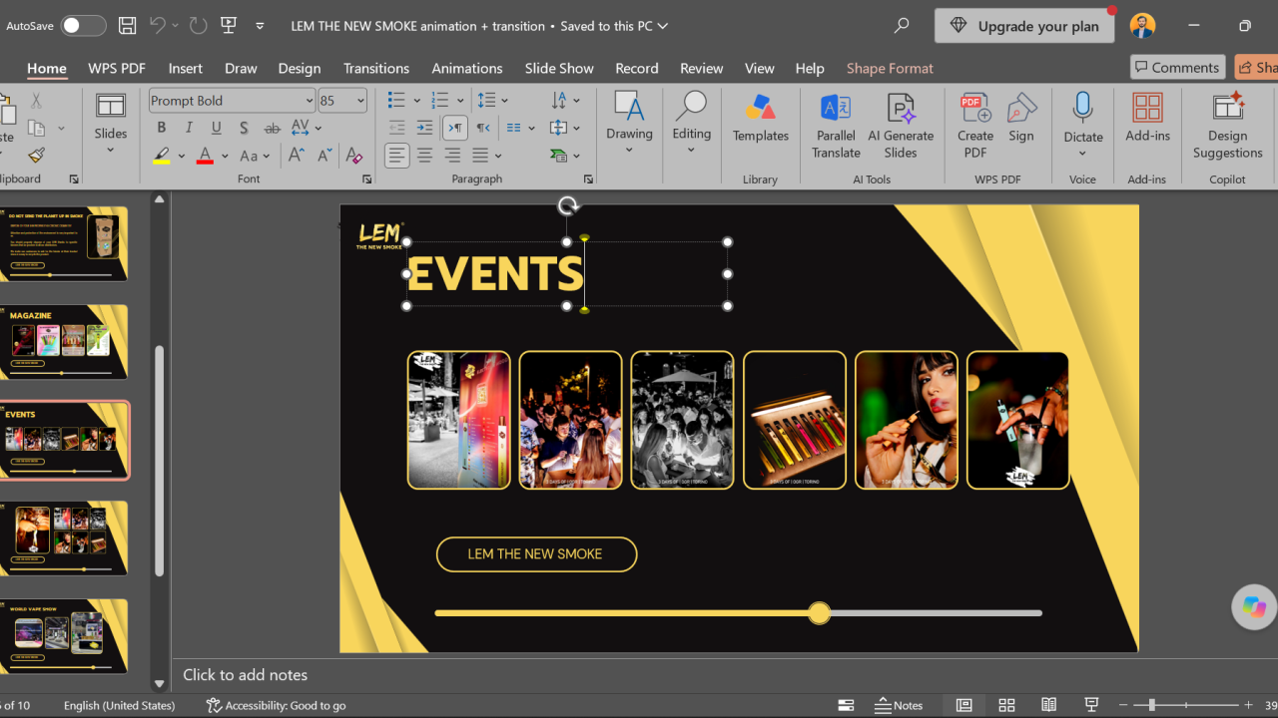Toggle Underline formatting
This screenshot has height=718, width=1278.
pyautogui.click(x=217, y=128)
